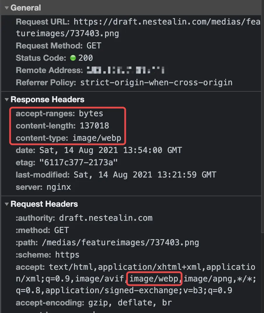Click the content-type image/webp value
The width and height of the screenshot is (264, 313).
(97, 138)
